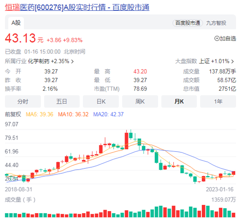Image resolution: width=241 pixels, height=221 pixels.
Task: Click the 成交额 value 58.57亿
Action: 227,80
